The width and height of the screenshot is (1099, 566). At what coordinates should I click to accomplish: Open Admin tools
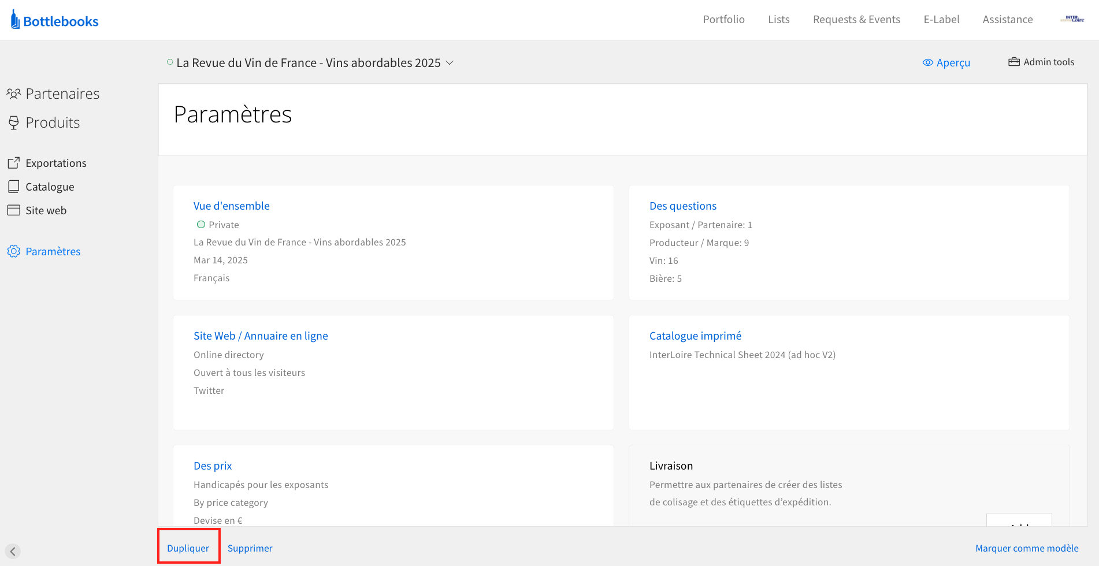click(x=1049, y=62)
